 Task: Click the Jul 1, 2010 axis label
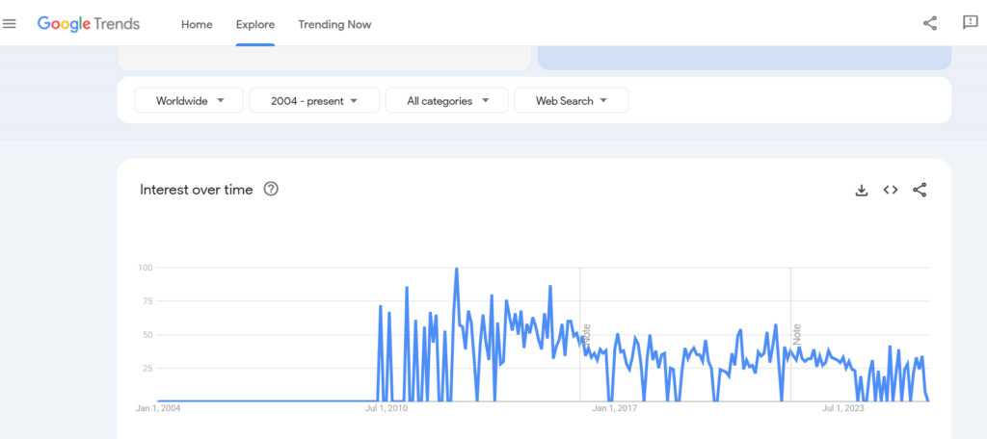pos(386,408)
